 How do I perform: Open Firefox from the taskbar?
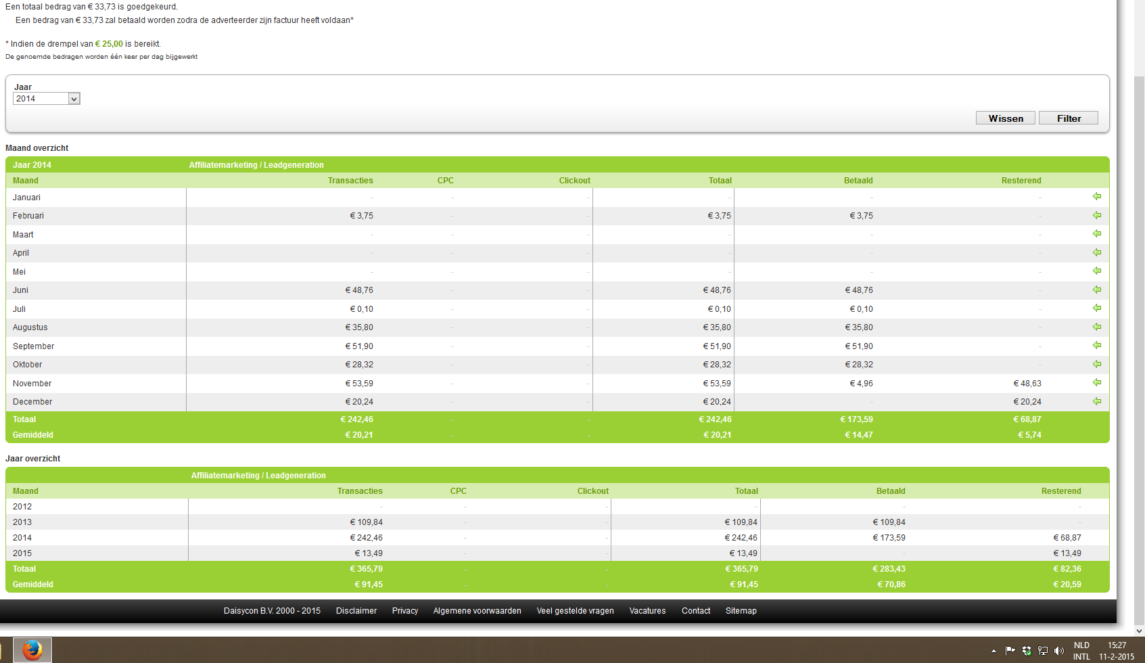32,650
